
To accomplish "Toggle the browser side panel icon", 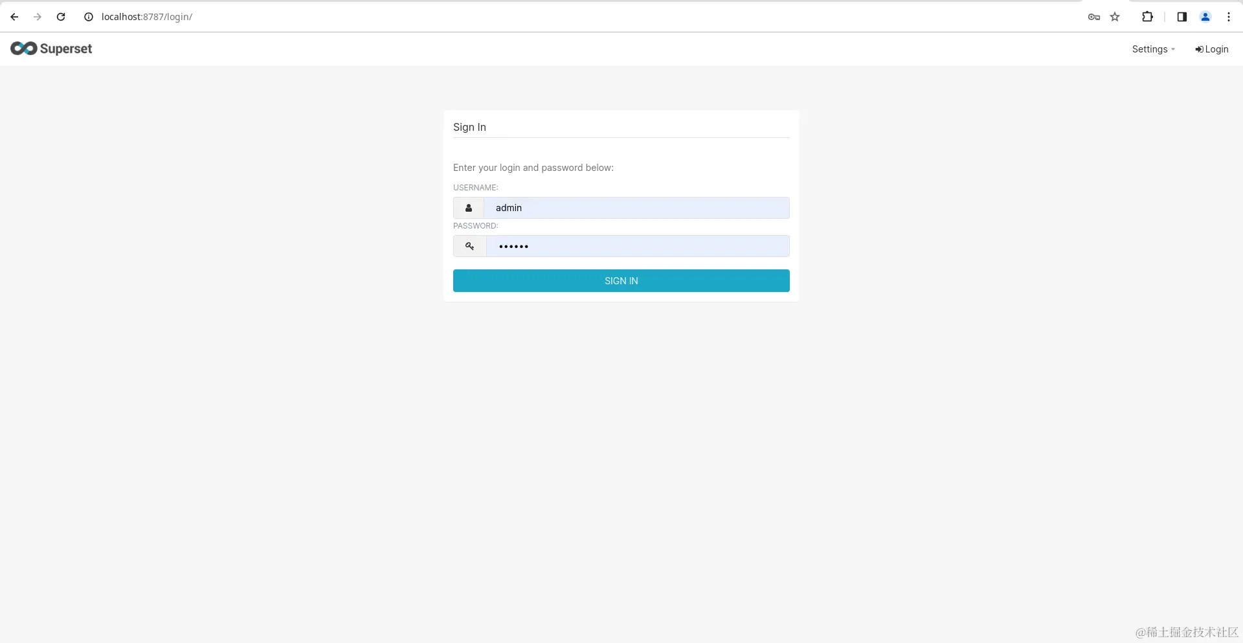I will point(1182,17).
